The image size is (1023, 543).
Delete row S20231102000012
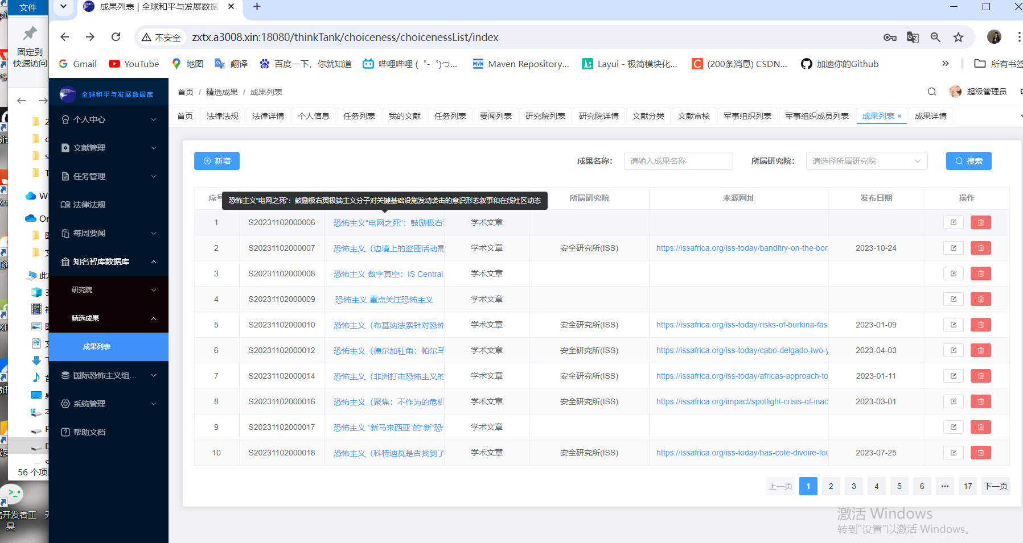980,350
